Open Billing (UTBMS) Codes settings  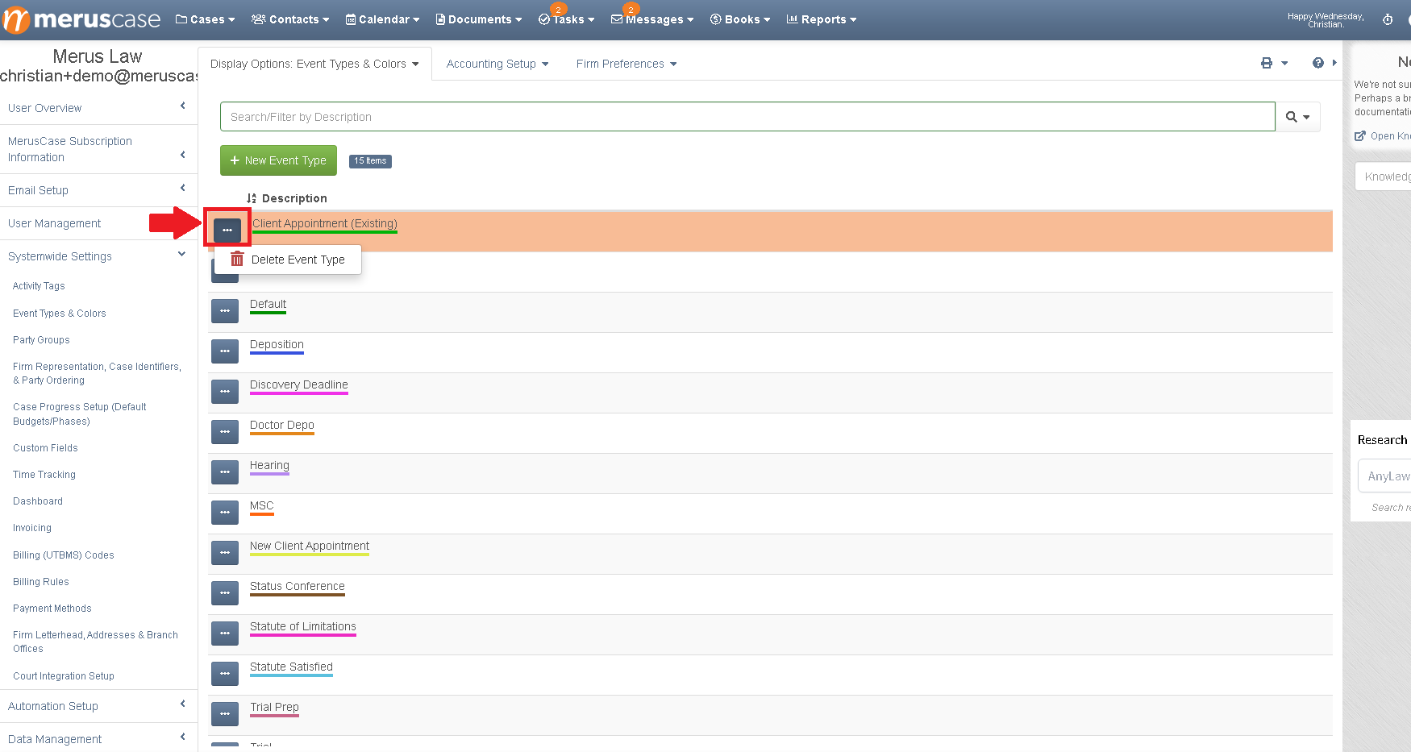(64, 555)
